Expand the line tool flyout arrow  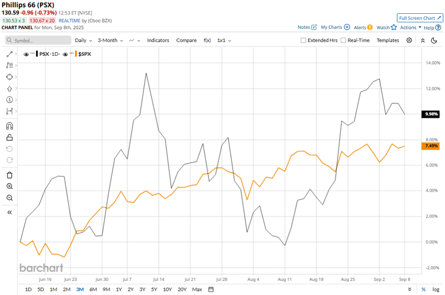[16, 54]
